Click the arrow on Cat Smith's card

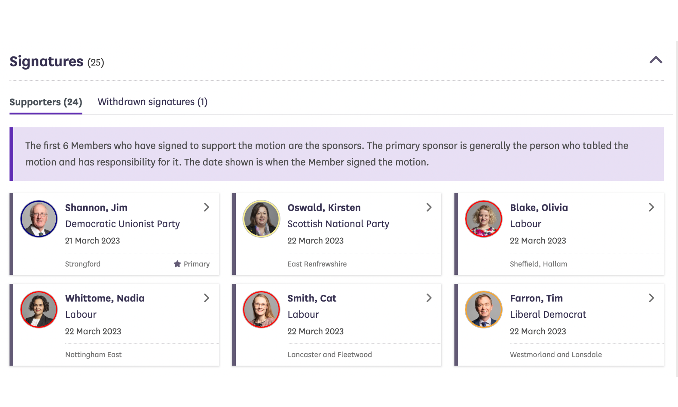tap(429, 298)
